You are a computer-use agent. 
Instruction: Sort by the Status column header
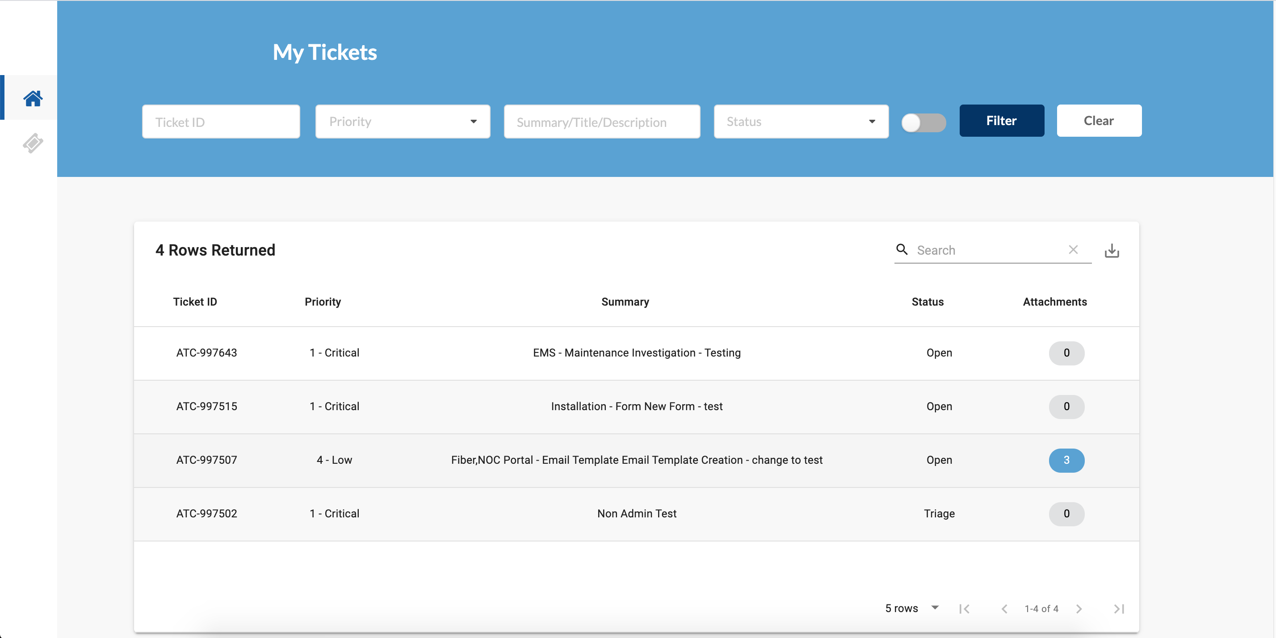click(927, 302)
